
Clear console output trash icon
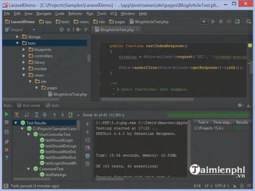(87, 164)
